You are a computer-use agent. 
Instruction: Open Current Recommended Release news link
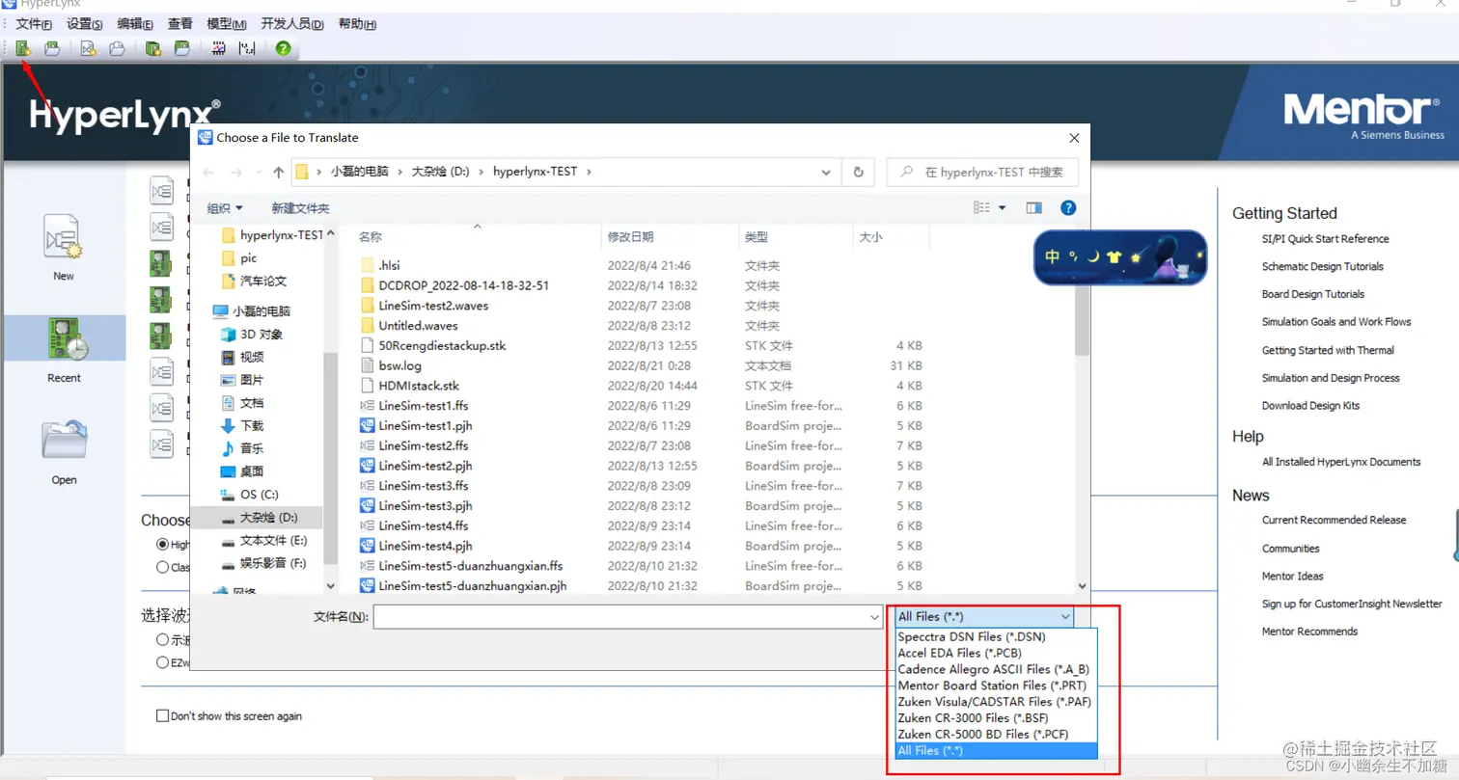point(1334,520)
